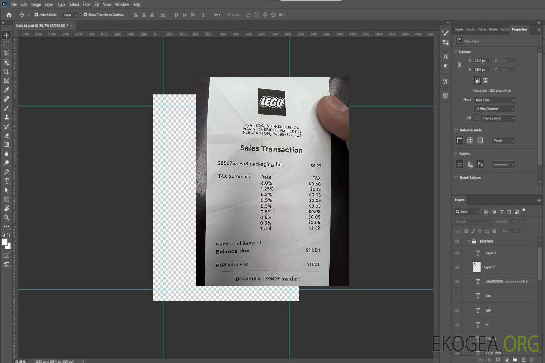The width and height of the screenshot is (545, 363).
Task: Toggle Quick Mask mode icon
Action: [6, 255]
